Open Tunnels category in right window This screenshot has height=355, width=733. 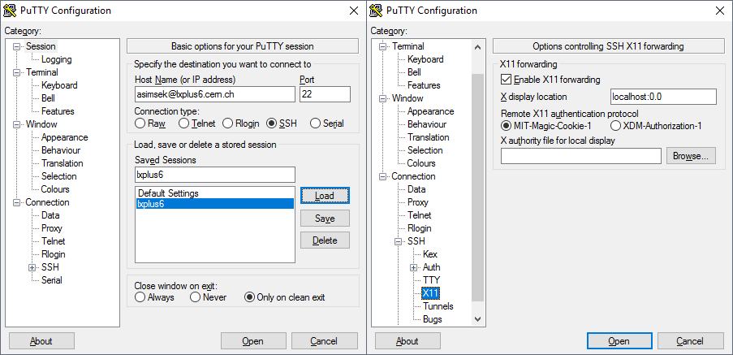(438, 306)
